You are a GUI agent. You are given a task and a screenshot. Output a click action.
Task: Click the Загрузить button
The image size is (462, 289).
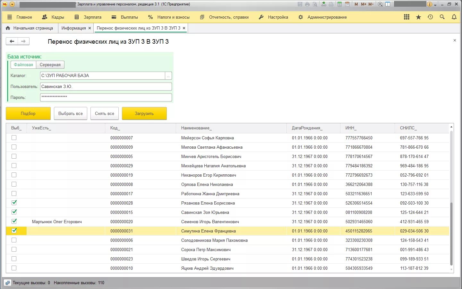click(144, 113)
